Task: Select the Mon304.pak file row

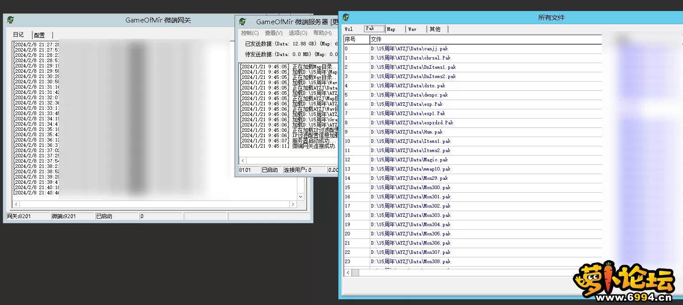Action: click(472, 224)
